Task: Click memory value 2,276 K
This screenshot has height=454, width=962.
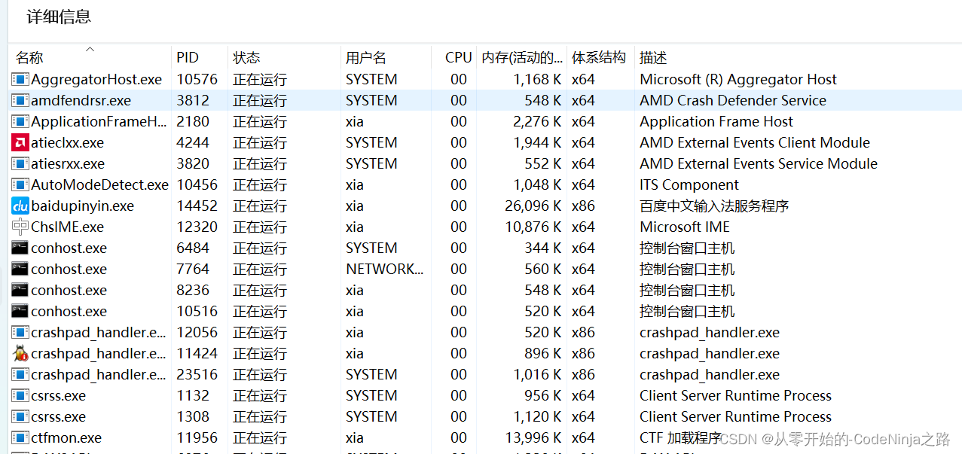Action: 537,121
